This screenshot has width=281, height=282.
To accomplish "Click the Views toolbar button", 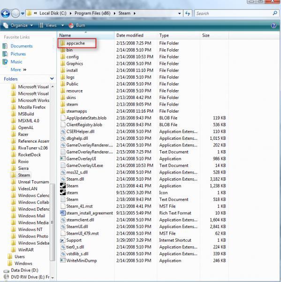I will pos(48,25).
